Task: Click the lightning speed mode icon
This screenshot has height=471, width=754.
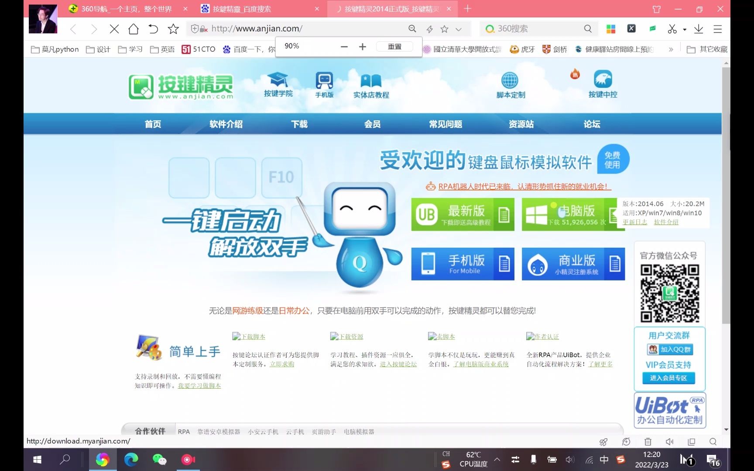Action: tap(430, 29)
